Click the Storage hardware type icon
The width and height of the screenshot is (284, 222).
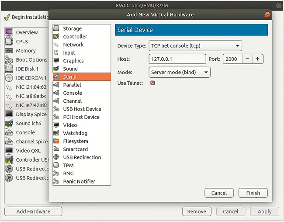pos(56,28)
